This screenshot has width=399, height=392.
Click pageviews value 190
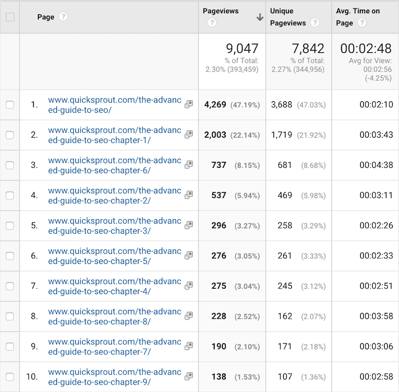pos(219,346)
